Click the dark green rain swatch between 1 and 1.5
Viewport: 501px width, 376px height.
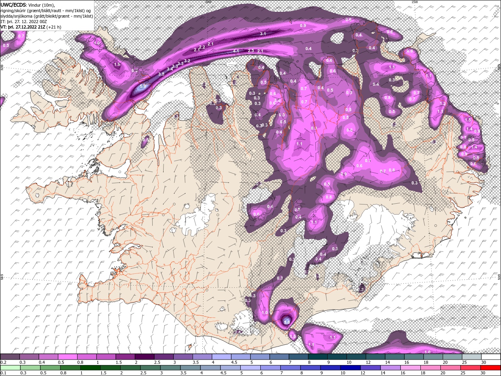point(90,368)
